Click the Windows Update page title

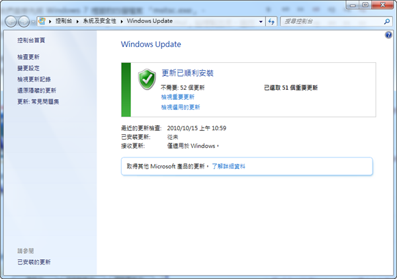151,44
